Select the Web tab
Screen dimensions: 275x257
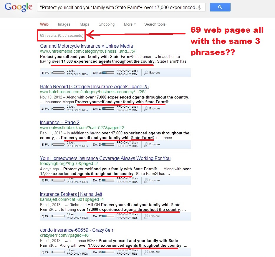[x=44, y=24]
